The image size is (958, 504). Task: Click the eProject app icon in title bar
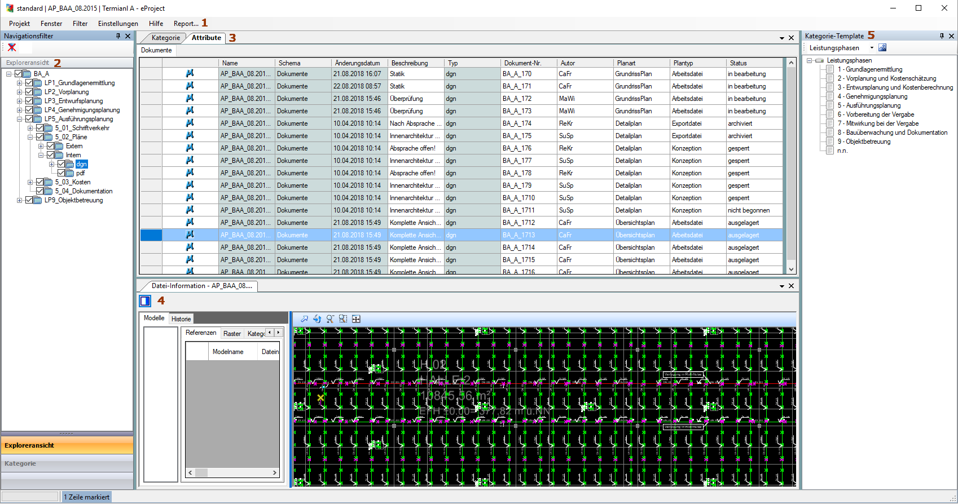(x=10, y=8)
